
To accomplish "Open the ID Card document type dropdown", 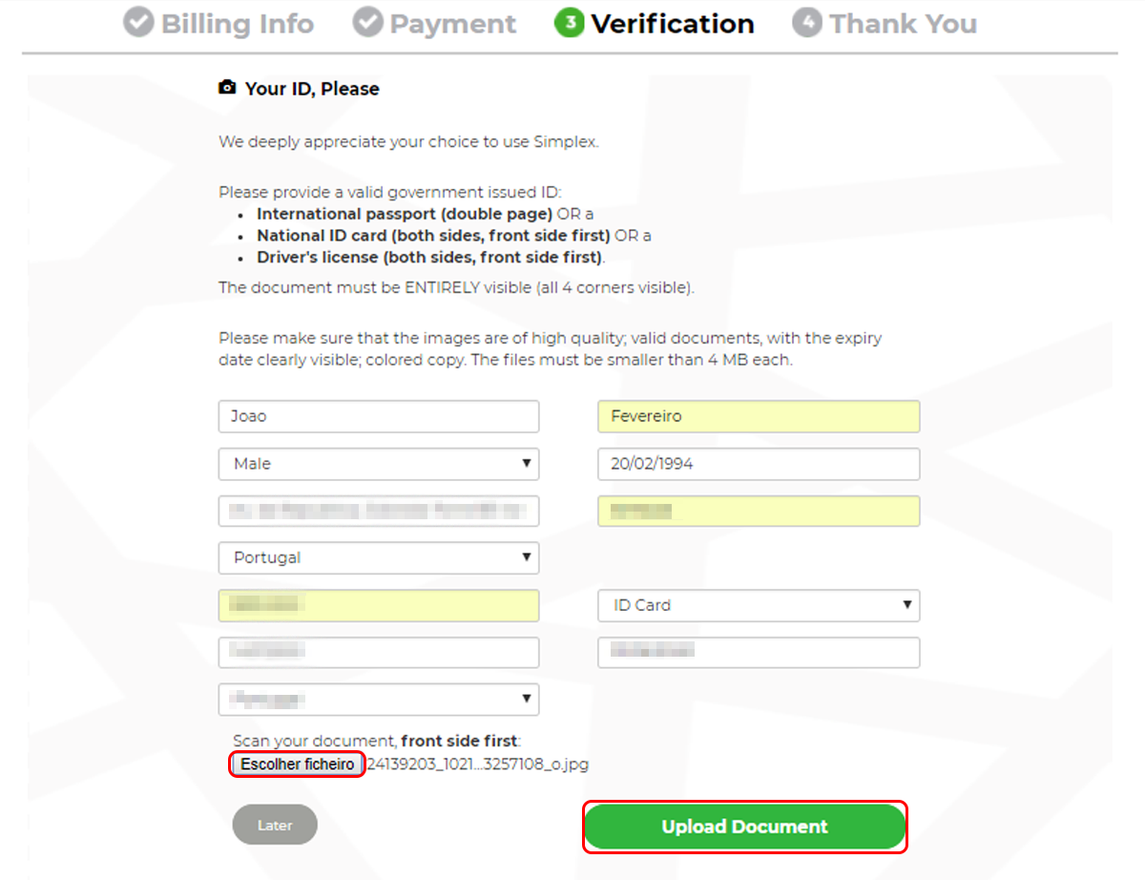I will [759, 605].
